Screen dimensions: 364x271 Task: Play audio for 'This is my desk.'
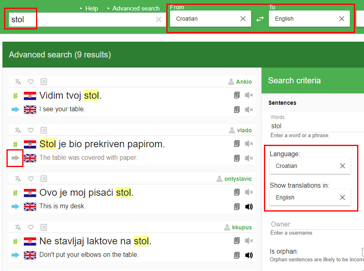click(x=249, y=207)
